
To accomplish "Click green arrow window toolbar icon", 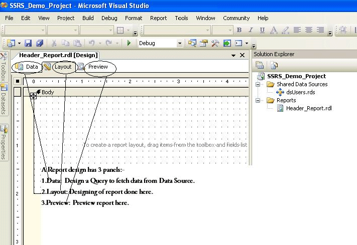I will click(227, 43).
